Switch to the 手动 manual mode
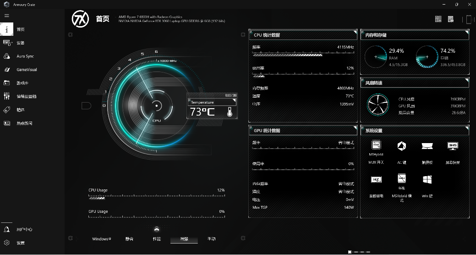Image resolution: width=476 pixels, height=255 pixels. click(211, 239)
